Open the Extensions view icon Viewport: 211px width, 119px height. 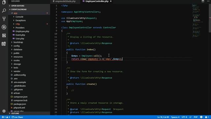(x=4, y=35)
